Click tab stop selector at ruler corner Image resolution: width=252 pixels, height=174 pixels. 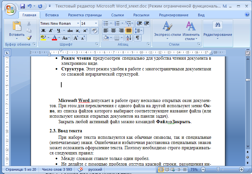(x=7, y=52)
